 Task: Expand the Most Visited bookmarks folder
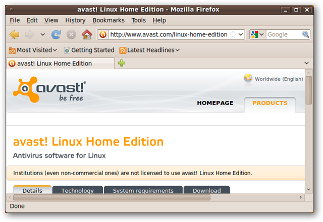[33, 50]
